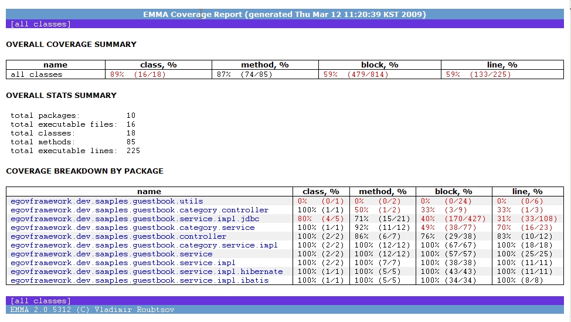Click the 59% (479/814) block coverage cell
The image size is (571, 322).
pos(361,74)
